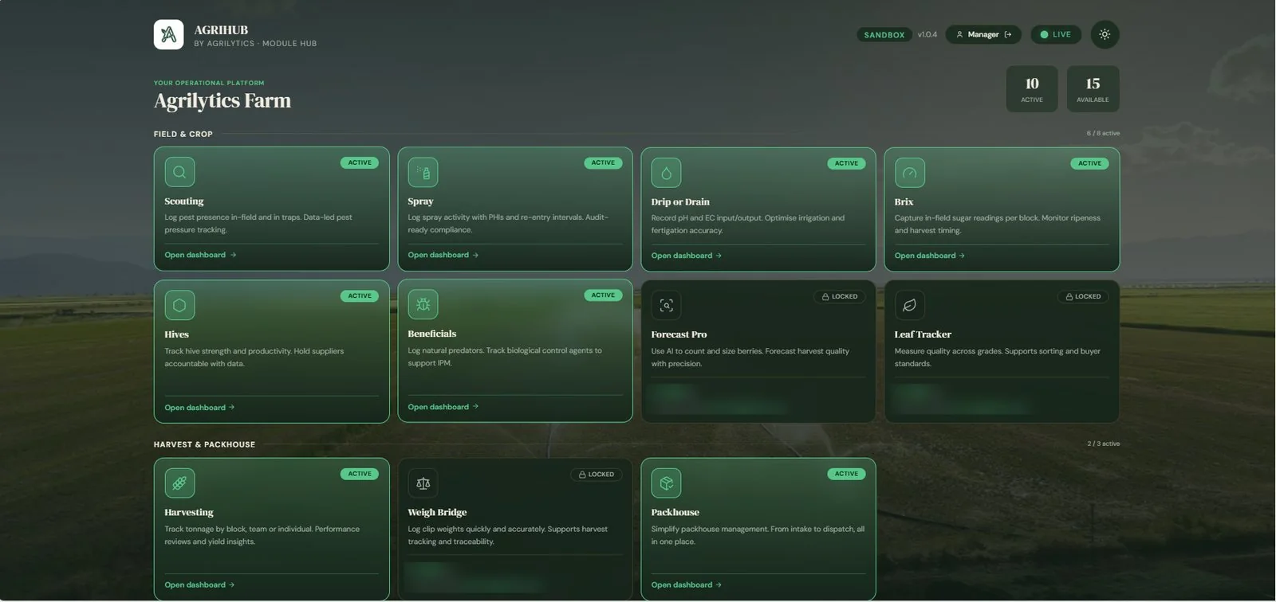The height and width of the screenshot is (602, 1276).
Task: Click the Leaf Tracker card title
Action: [923, 334]
